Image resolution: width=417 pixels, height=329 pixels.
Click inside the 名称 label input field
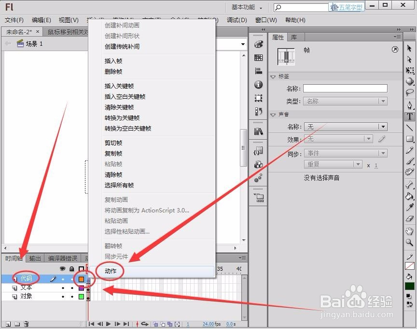[345, 88]
